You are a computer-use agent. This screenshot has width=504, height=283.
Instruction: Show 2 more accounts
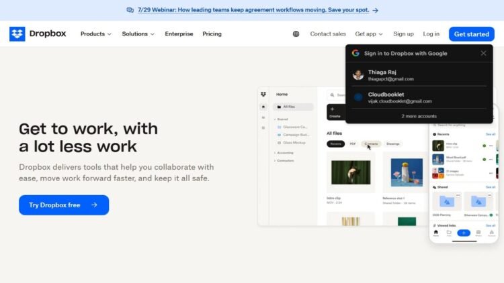point(419,116)
